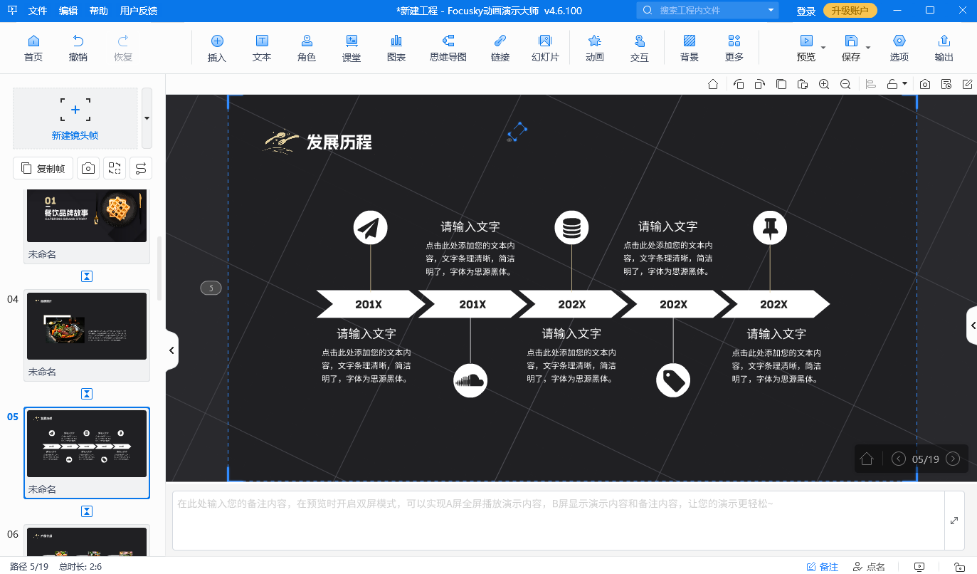Open the 插入 insert tool
The height and width of the screenshot is (574, 977).
[x=217, y=48]
